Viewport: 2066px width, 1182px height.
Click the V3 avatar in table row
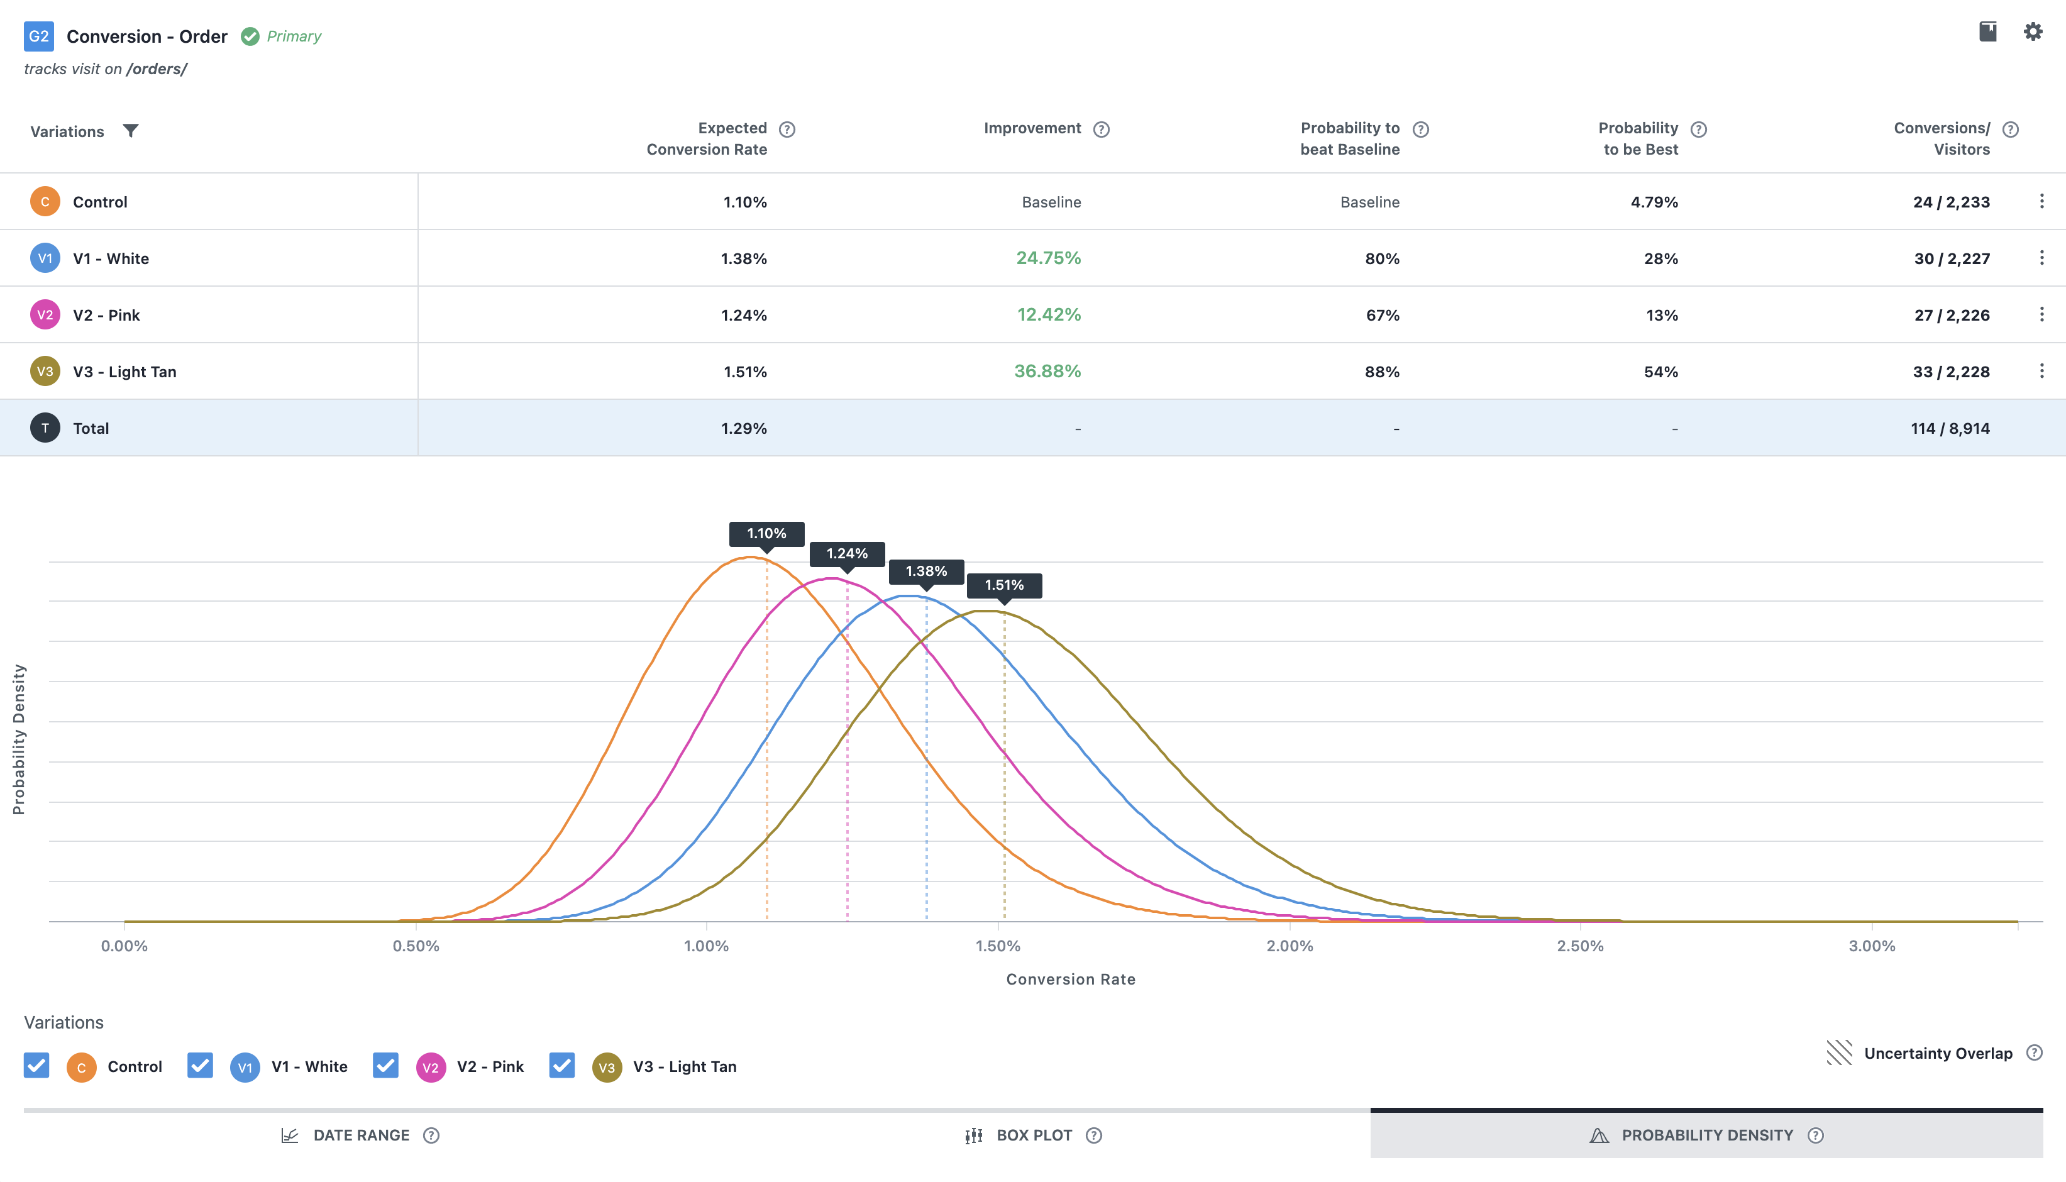(45, 371)
